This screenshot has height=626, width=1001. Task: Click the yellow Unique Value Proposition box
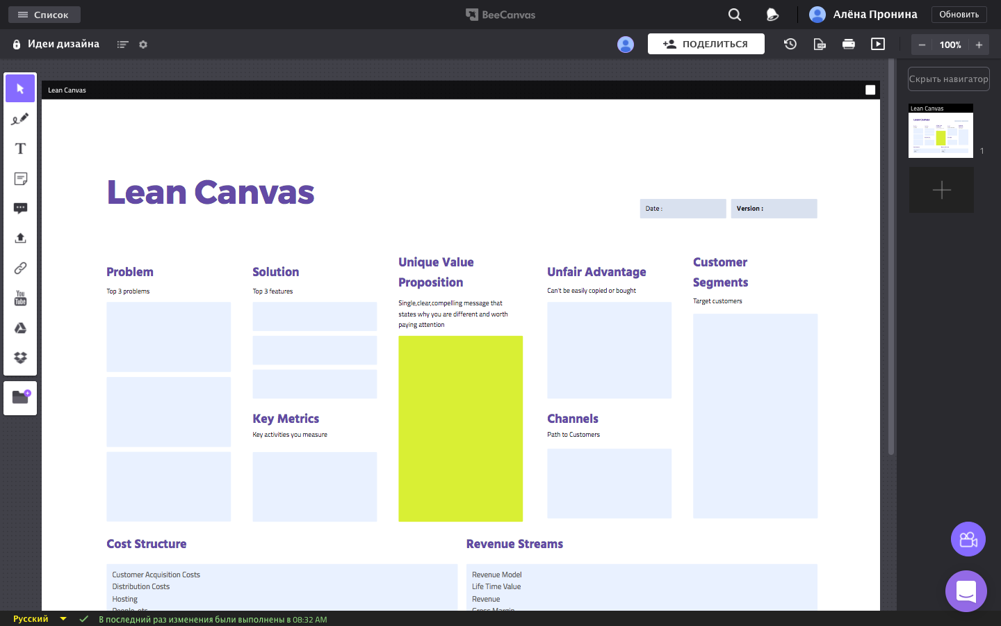(x=460, y=428)
